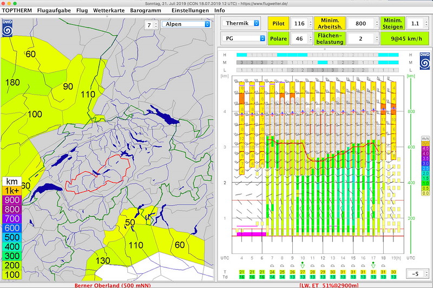Select the 500 km cyan legend swatch
The width and height of the screenshot is (433, 288).
pos(12,237)
